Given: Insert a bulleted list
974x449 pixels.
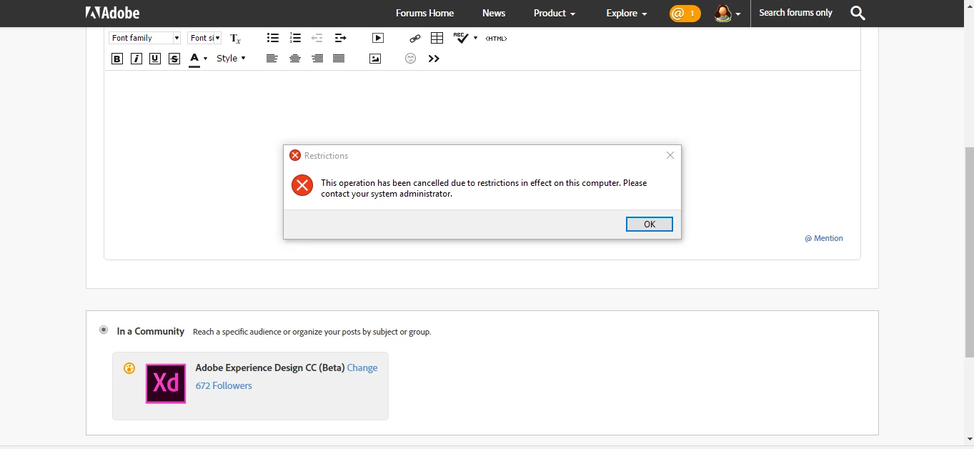Looking at the screenshot, I should (x=273, y=38).
